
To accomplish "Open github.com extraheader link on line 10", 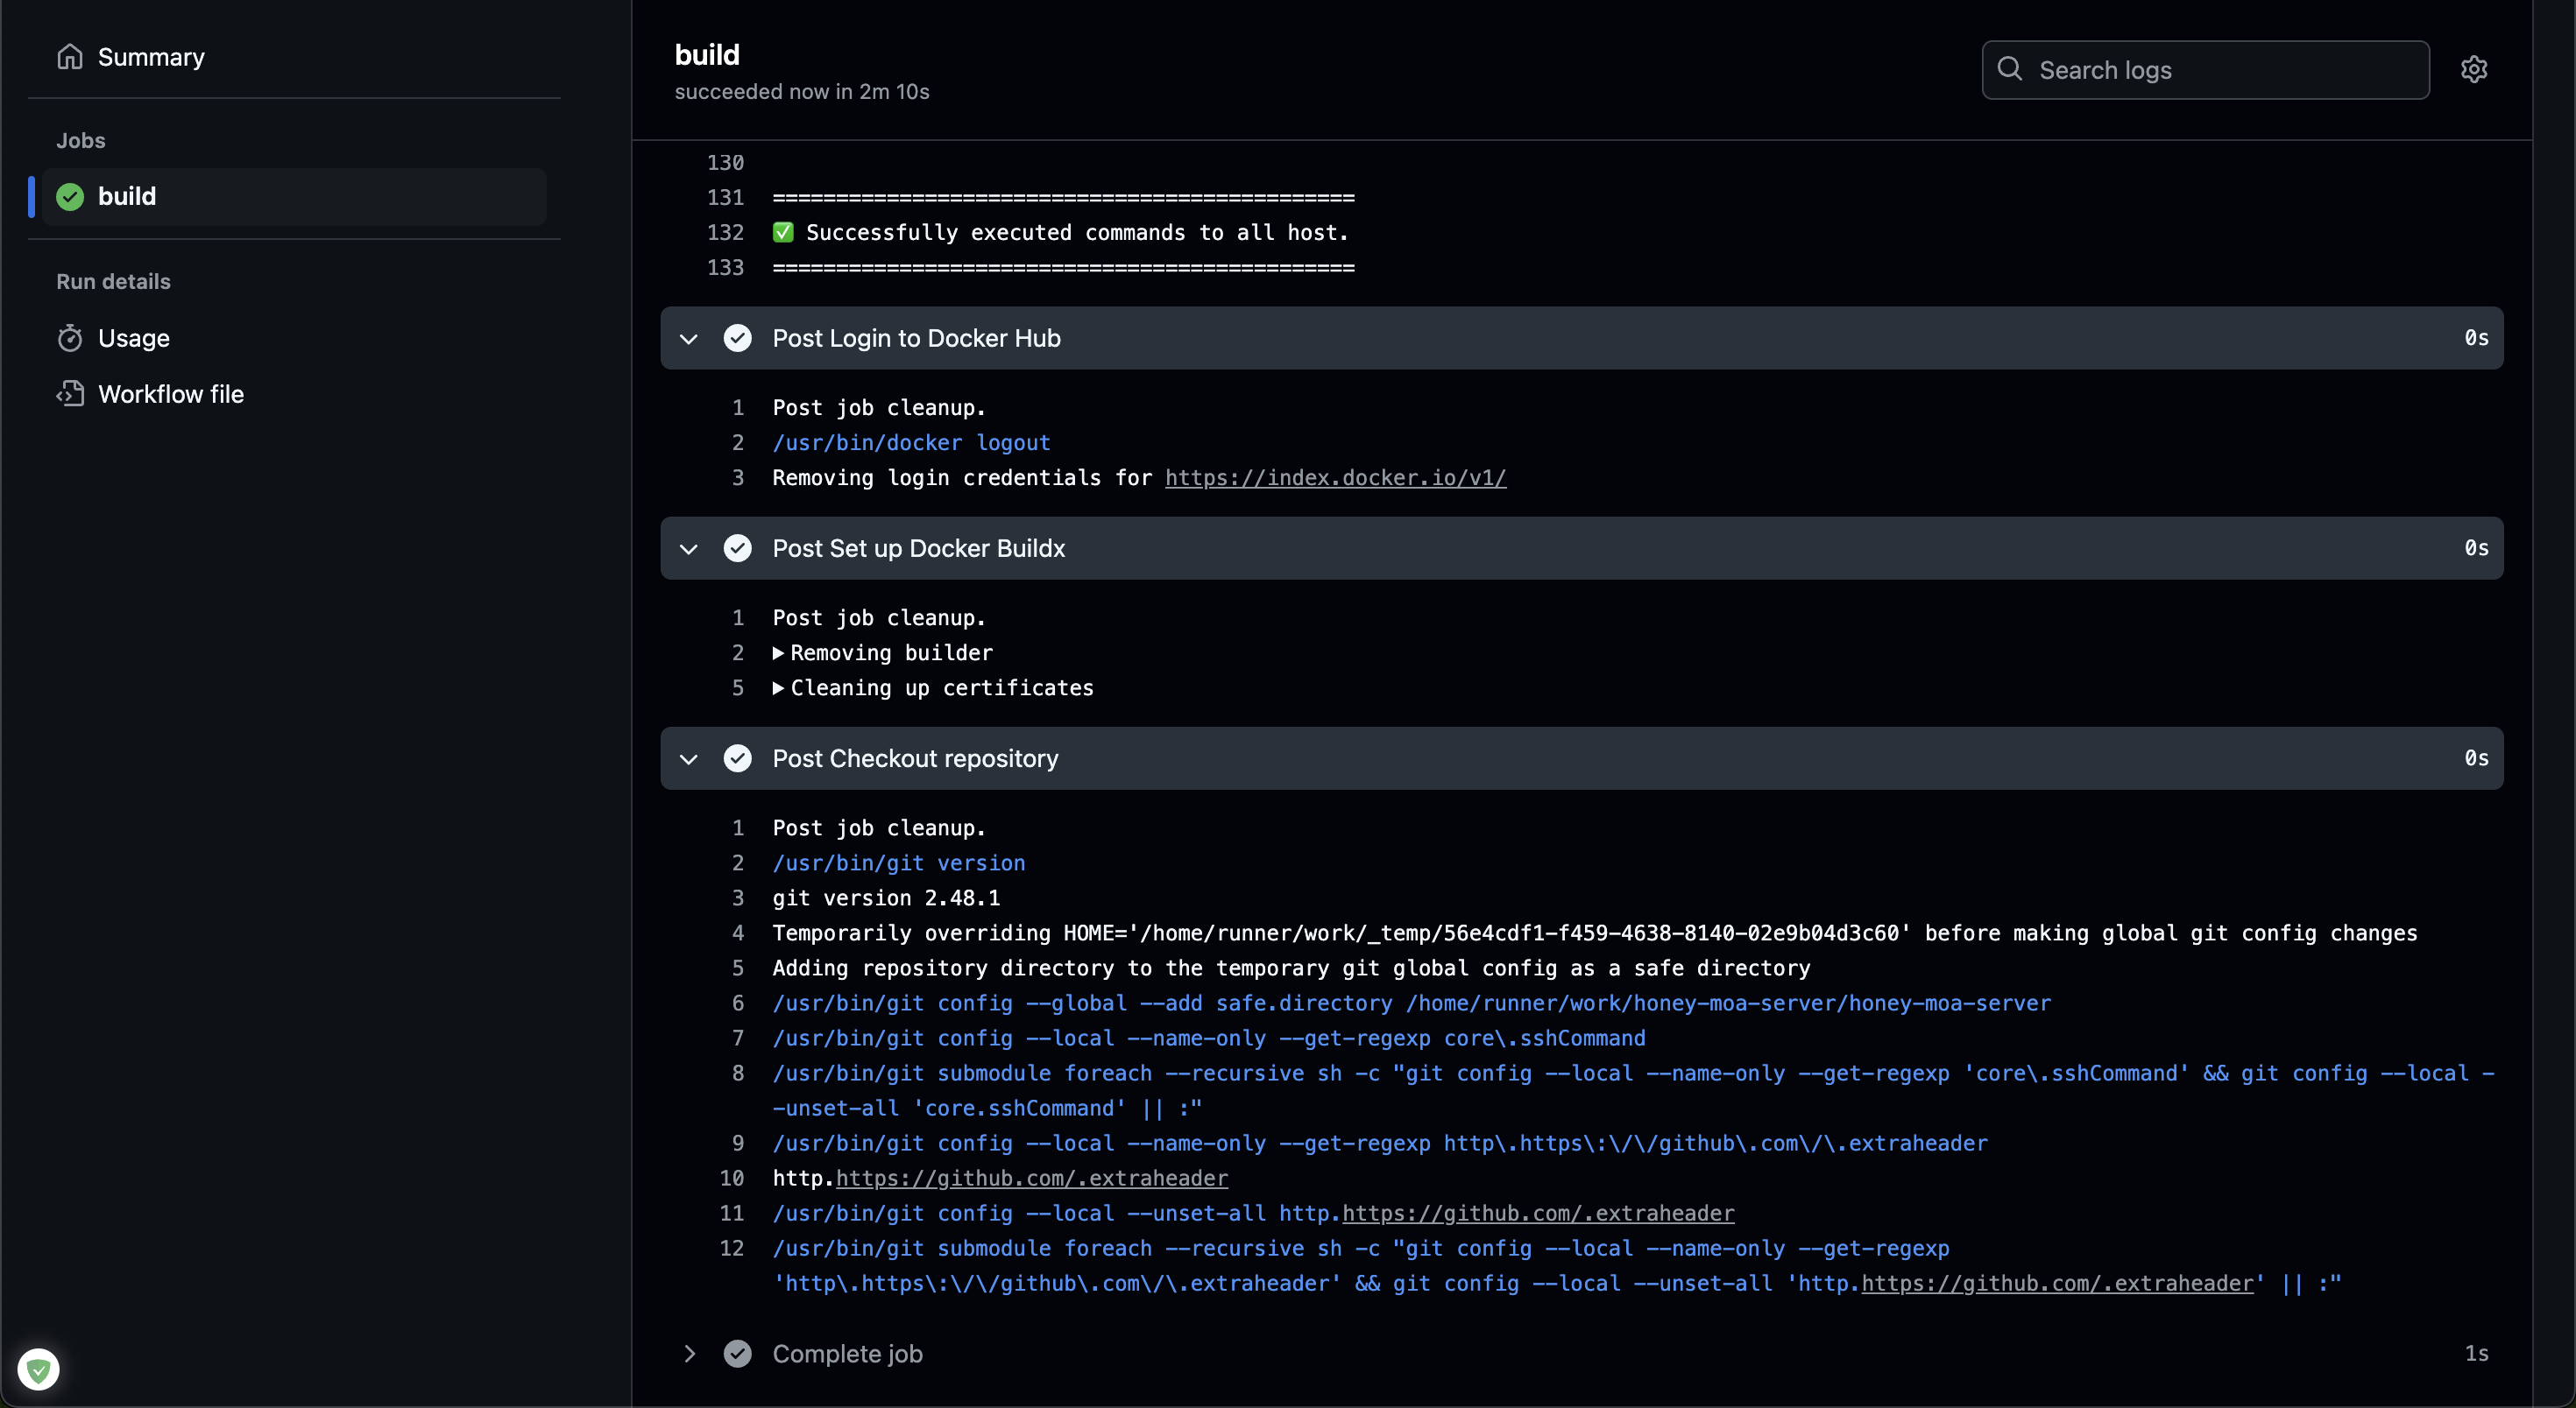I will tap(1031, 1179).
